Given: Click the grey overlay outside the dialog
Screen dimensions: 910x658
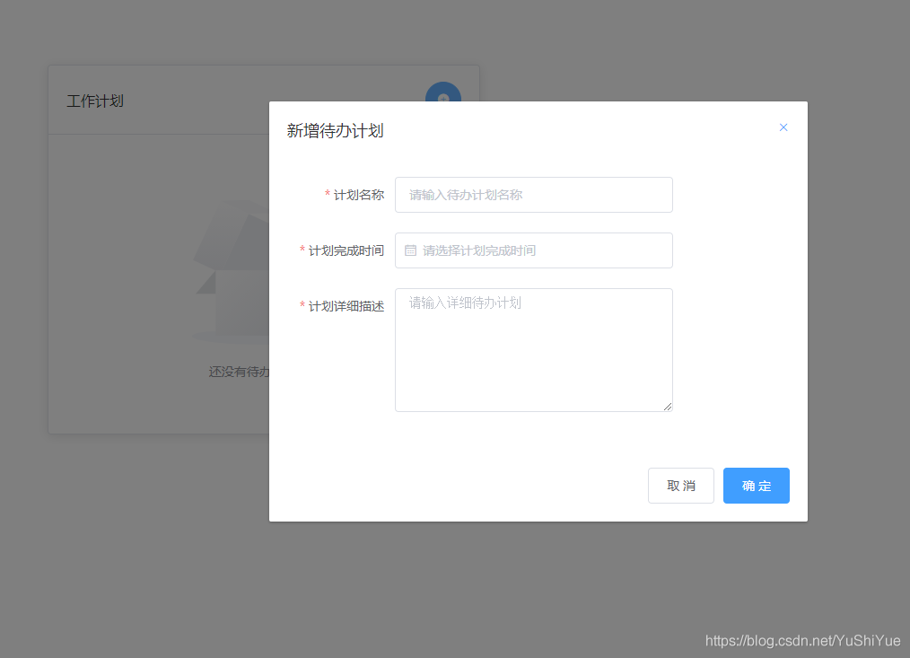Looking at the screenshot, I should (x=135, y=557).
